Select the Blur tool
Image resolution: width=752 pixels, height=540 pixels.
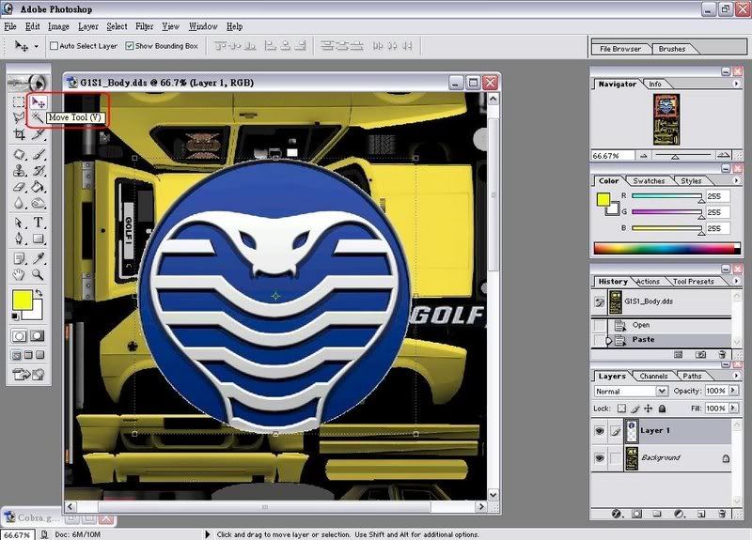pos(19,203)
